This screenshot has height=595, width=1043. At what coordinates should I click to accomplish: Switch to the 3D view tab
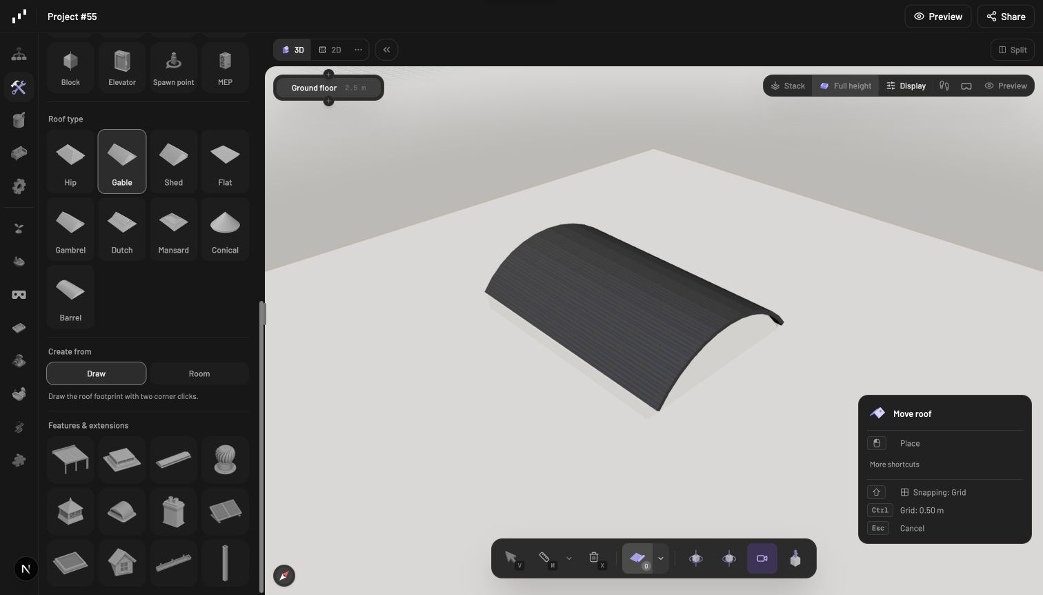(x=293, y=50)
